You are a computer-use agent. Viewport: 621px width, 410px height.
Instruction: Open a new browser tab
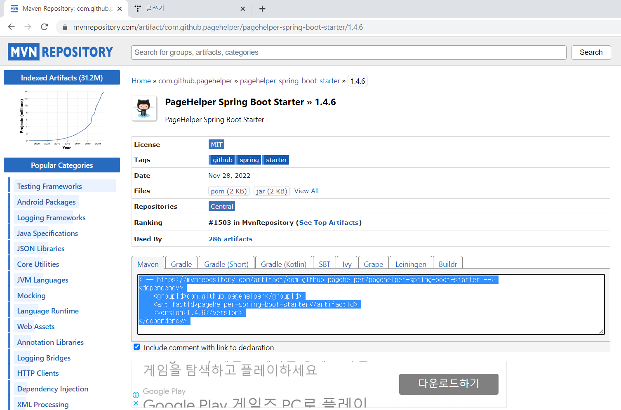(x=262, y=8)
